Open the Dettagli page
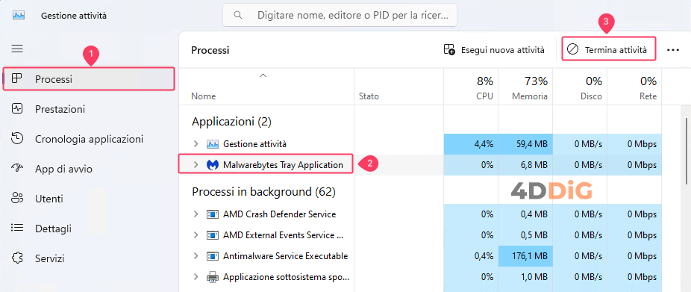 89,229
